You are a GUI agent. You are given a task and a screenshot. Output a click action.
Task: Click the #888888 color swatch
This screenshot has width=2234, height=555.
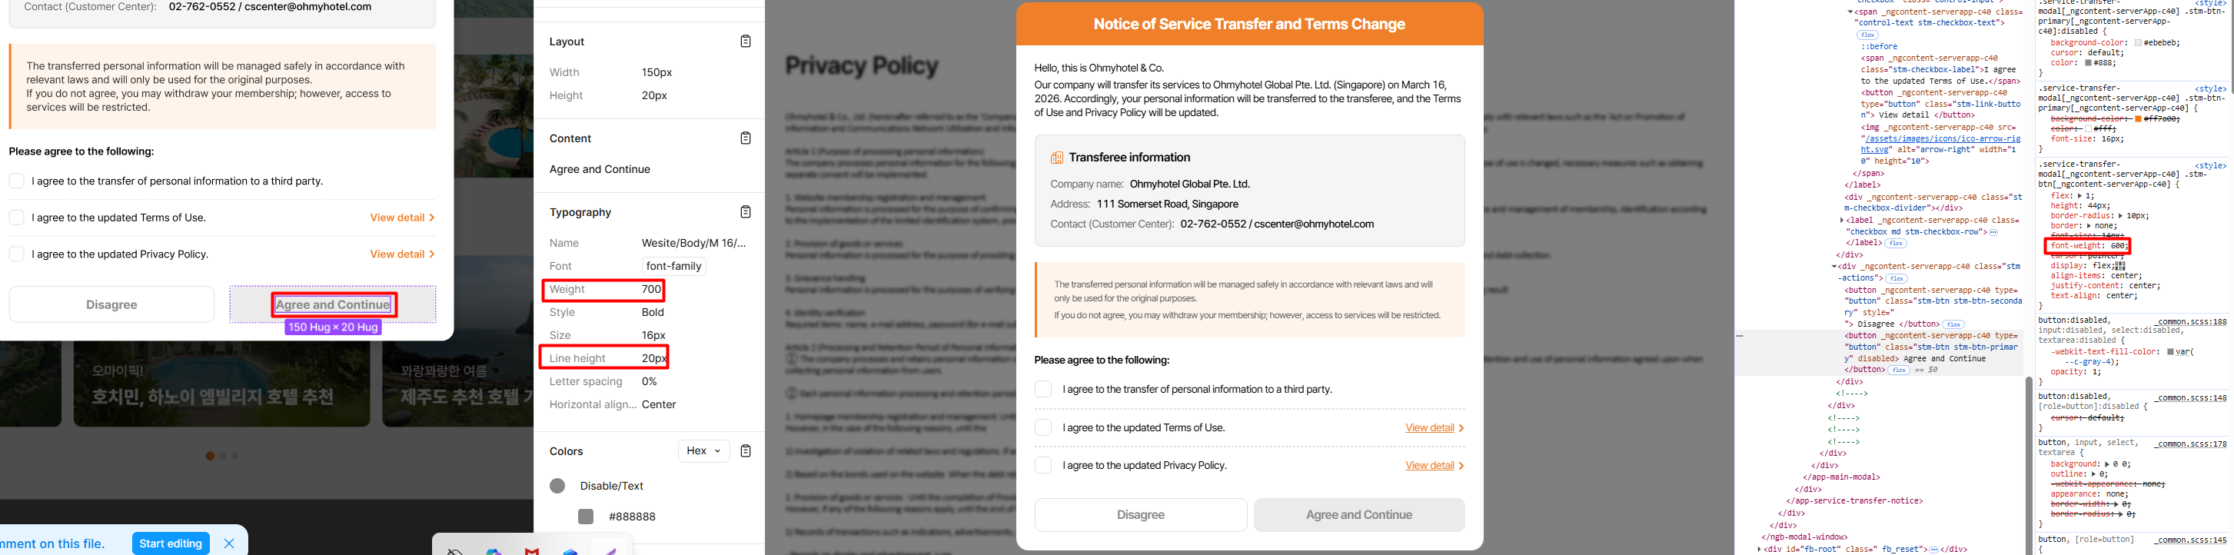(x=587, y=517)
